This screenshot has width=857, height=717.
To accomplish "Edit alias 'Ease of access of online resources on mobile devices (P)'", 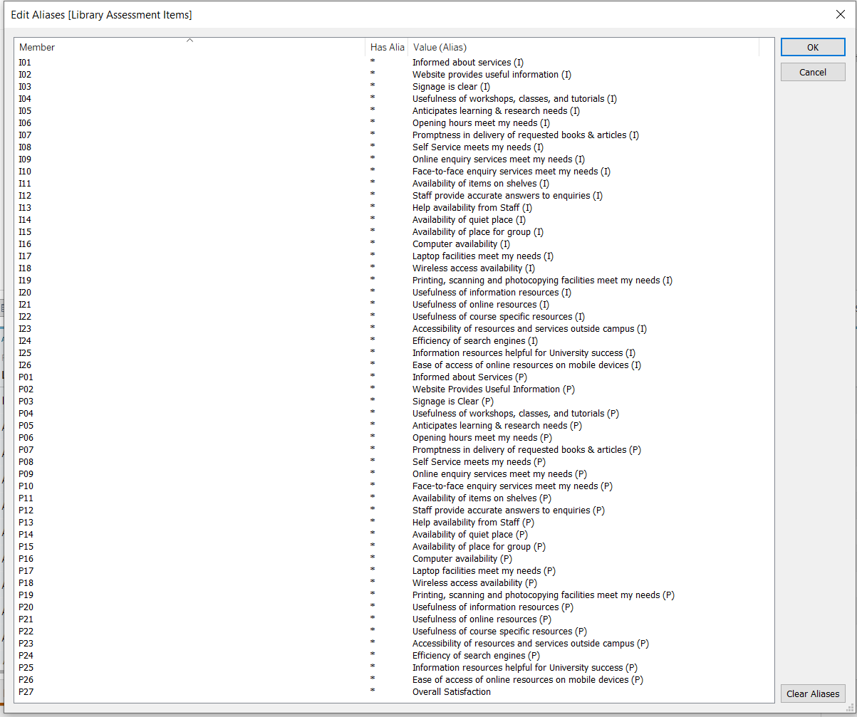I will click(x=528, y=680).
